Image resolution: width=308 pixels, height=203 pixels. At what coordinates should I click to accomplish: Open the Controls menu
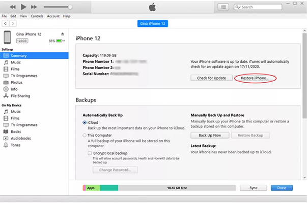[x=37, y=16]
